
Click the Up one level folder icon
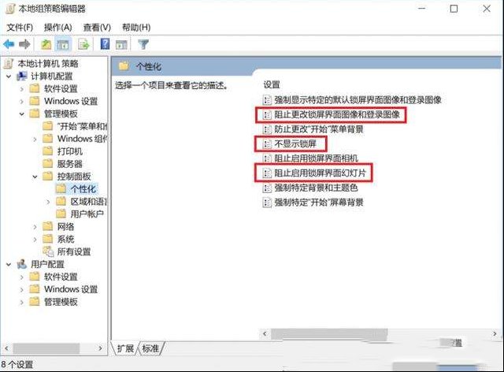(x=46, y=44)
